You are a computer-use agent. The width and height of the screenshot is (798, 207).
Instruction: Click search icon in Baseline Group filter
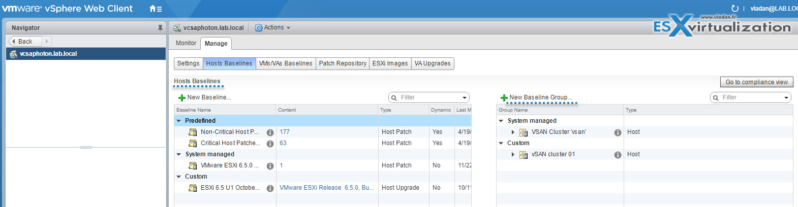pyautogui.click(x=716, y=97)
